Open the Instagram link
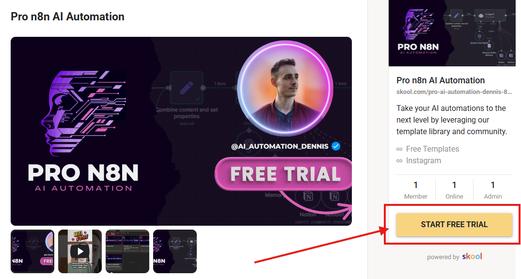The height and width of the screenshot is (279, 521). (x=423, y=161)
